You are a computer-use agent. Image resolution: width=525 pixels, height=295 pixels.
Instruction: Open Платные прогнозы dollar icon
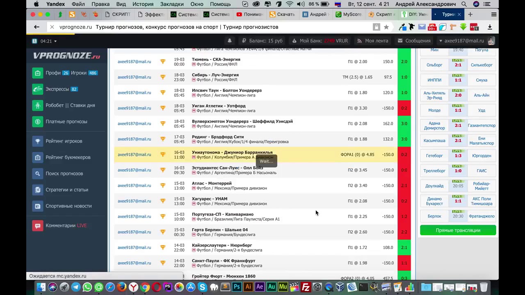[38, 122]
